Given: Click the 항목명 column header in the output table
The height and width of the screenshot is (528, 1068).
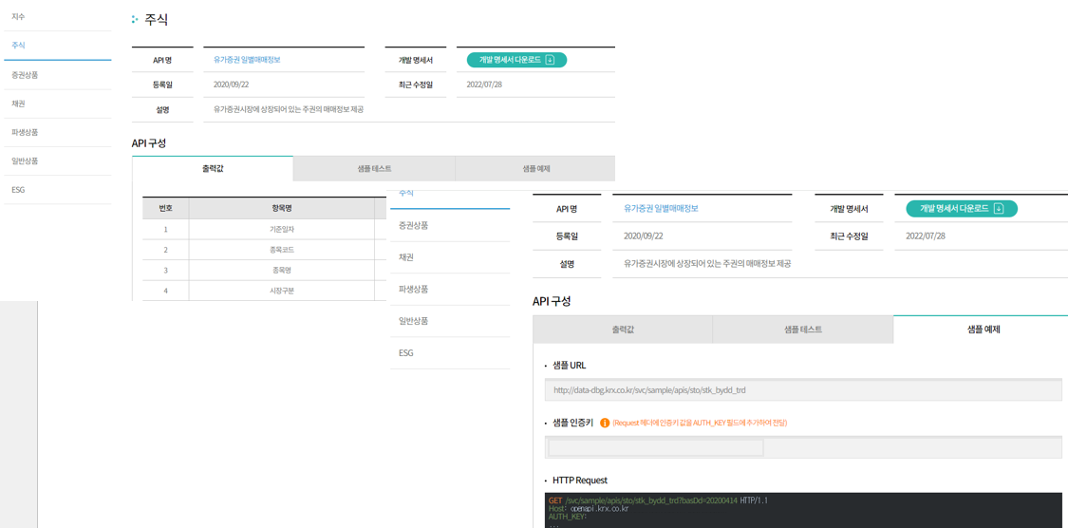Looking at the screenshot, I should (x=281, y=209).
